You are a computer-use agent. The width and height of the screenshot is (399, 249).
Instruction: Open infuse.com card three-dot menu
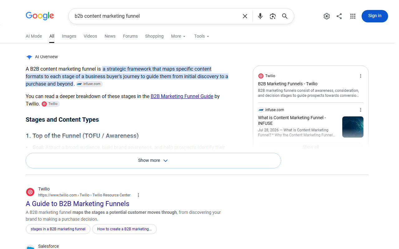pyautogui.click(x=361, y=110)
